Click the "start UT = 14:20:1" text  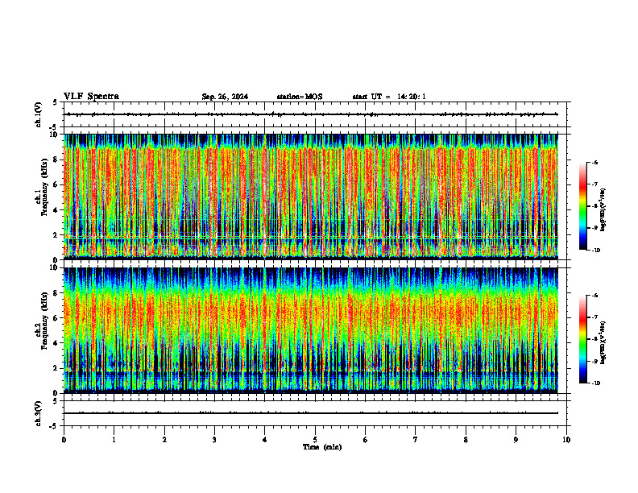pos(389,97)
